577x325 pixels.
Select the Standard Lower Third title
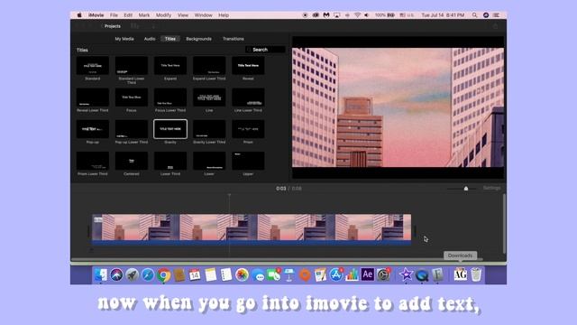click(132, 66)
